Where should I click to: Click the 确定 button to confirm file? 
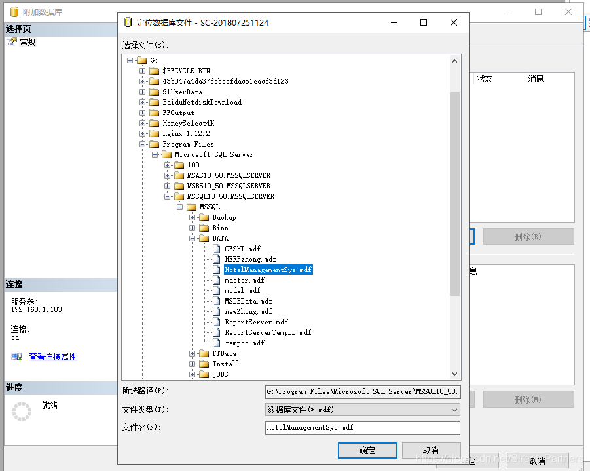(367, 450)
